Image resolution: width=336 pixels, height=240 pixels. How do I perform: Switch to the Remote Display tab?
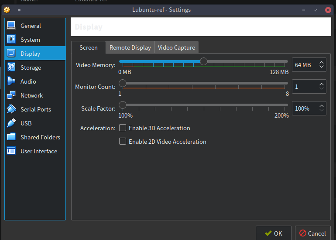(130, 47)
